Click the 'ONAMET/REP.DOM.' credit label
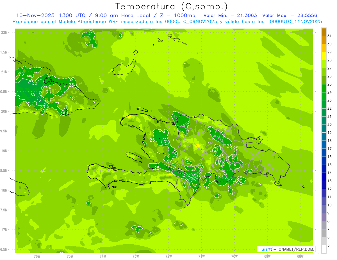 pos(296,249)
